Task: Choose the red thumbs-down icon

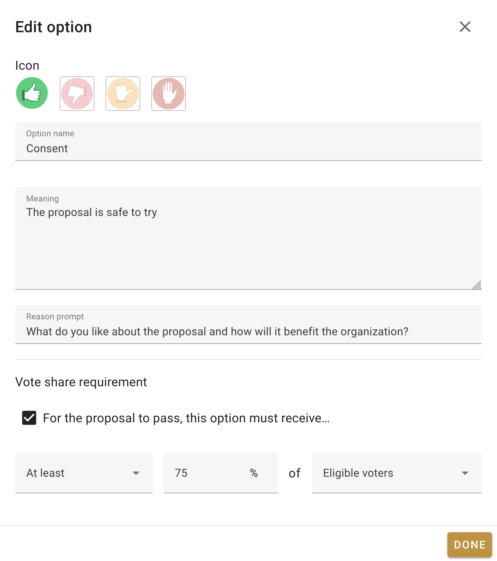Action: [x=77, y=93]
